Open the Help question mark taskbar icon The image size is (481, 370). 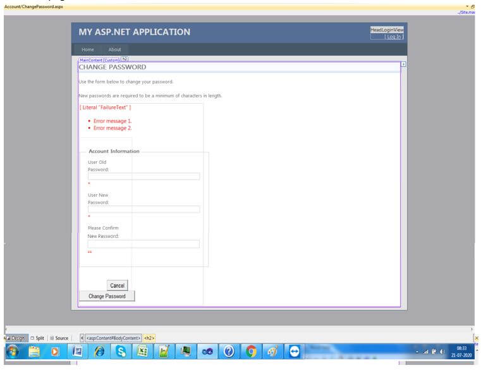pyautogui.click(x=229, y=351)
